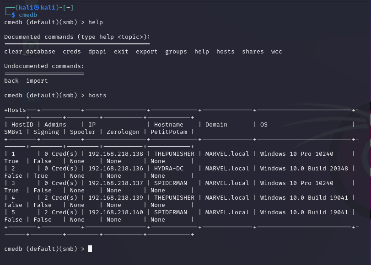This screenshot has width=371, height=265.
Task: Click the HostID column header
Action: tap(22, 125)
